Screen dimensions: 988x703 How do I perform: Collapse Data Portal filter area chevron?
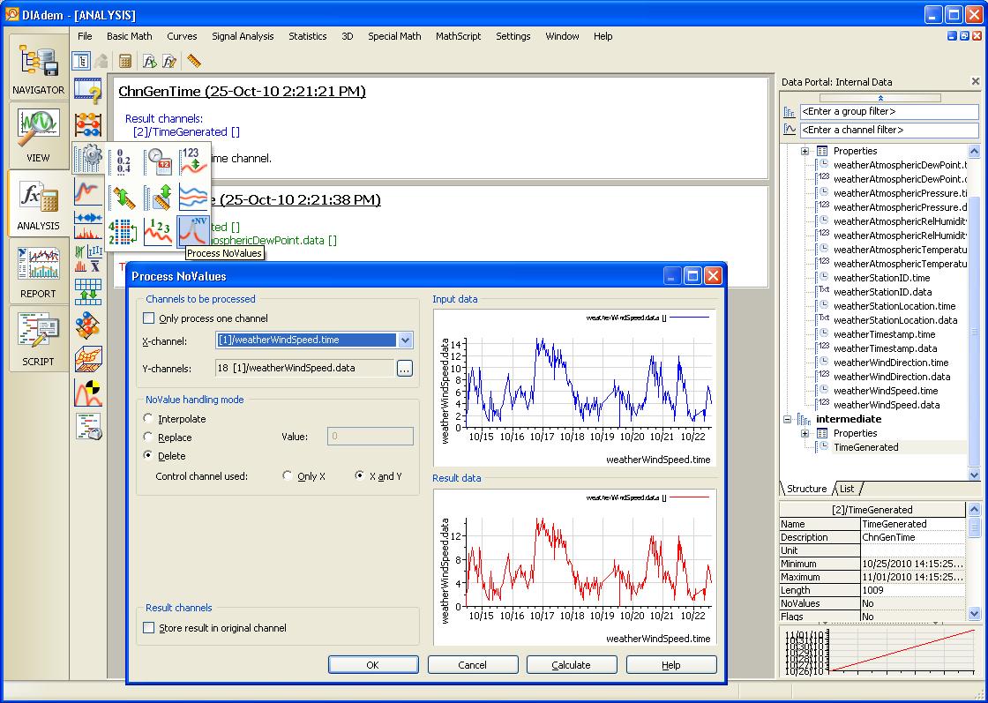coord(880,98)
